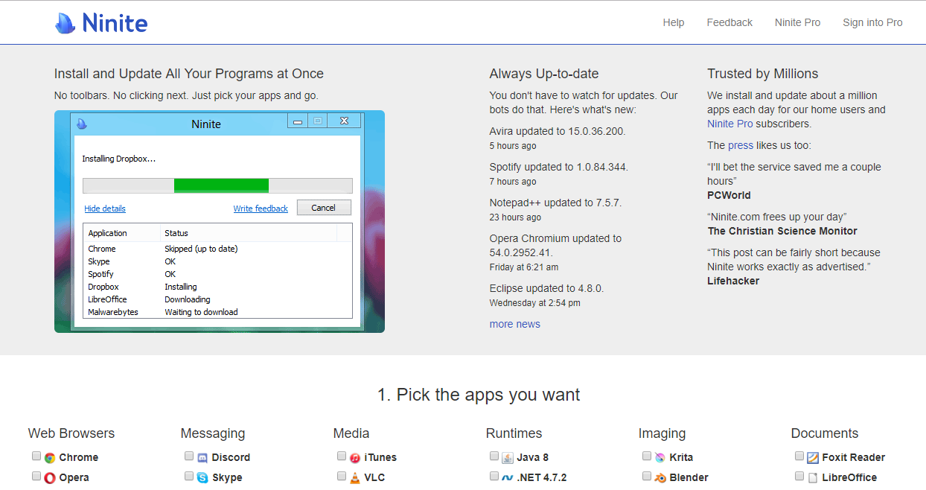Check the Chrome checkbox
Viewport: 926px width, 490px height.
36,456
